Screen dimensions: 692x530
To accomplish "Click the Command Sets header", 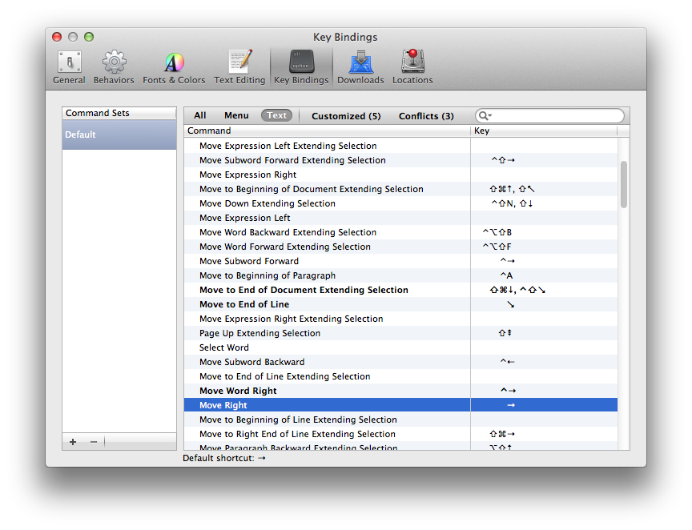I will click(119, 113).
